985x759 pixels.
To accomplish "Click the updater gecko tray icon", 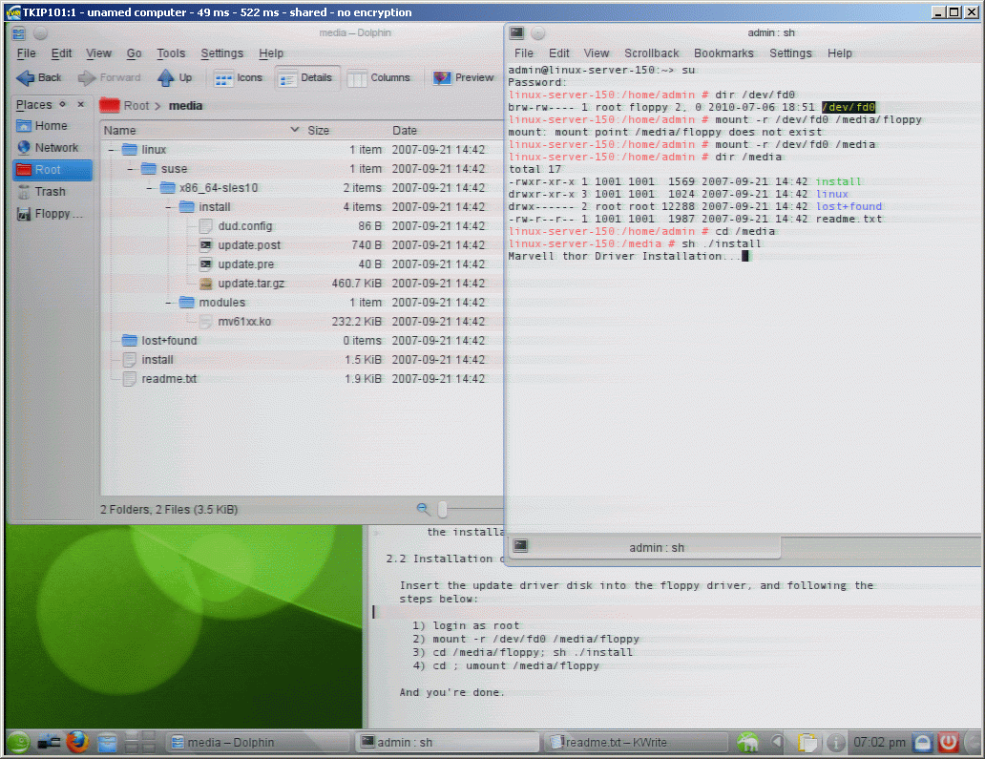I will (x=747, y=743).
